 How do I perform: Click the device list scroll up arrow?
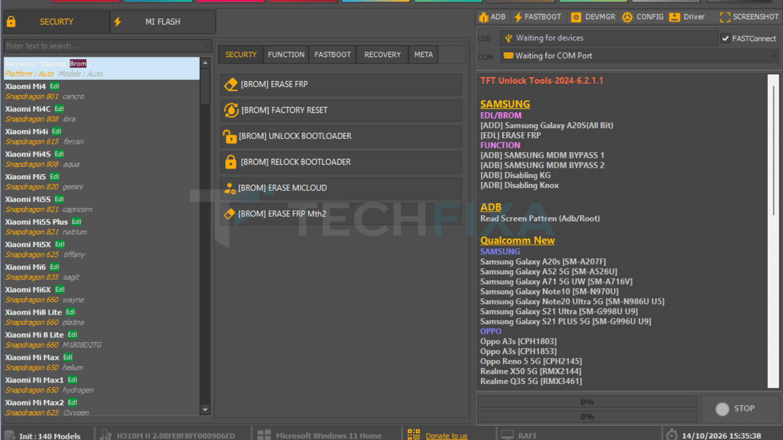coord(205,63)
